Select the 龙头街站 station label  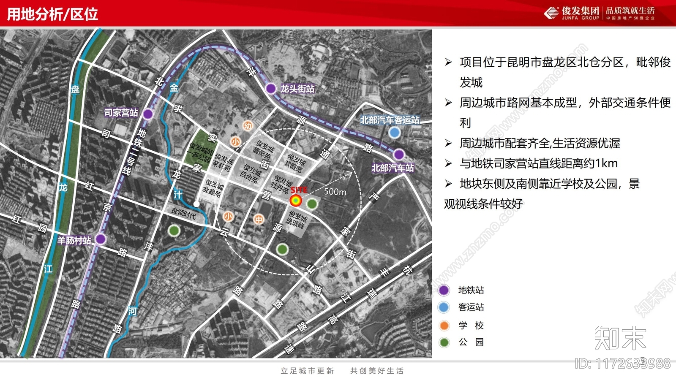pos(297,89)
